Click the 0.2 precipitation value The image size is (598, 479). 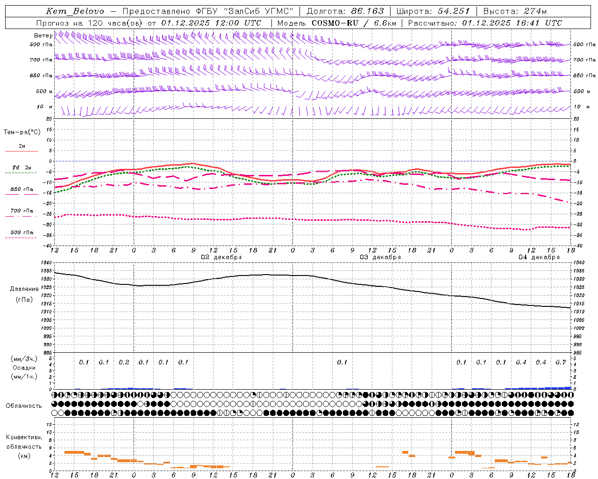124,362
